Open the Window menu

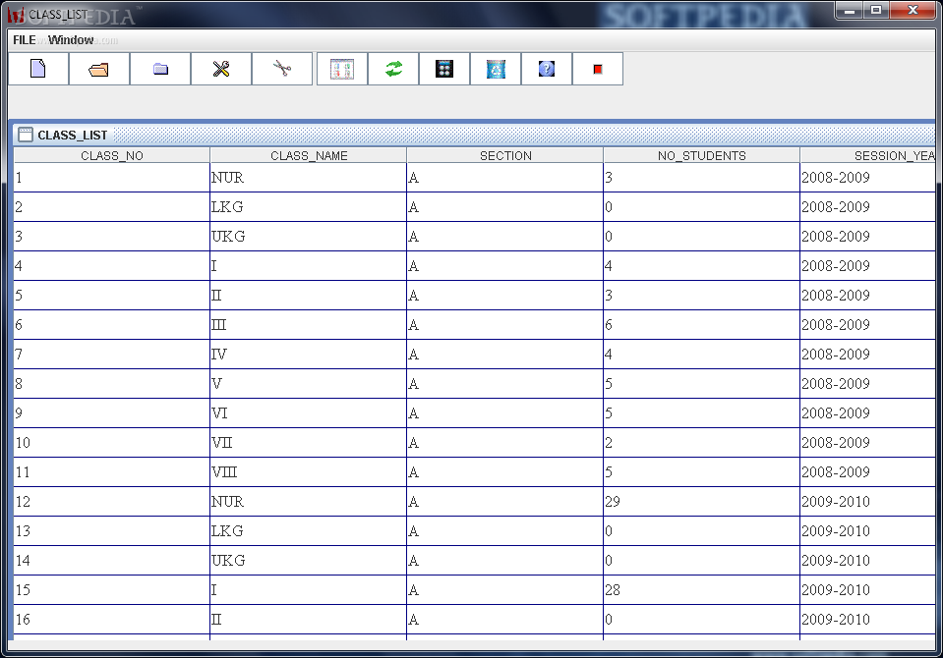pyautogui.click(x=71, y=39)
